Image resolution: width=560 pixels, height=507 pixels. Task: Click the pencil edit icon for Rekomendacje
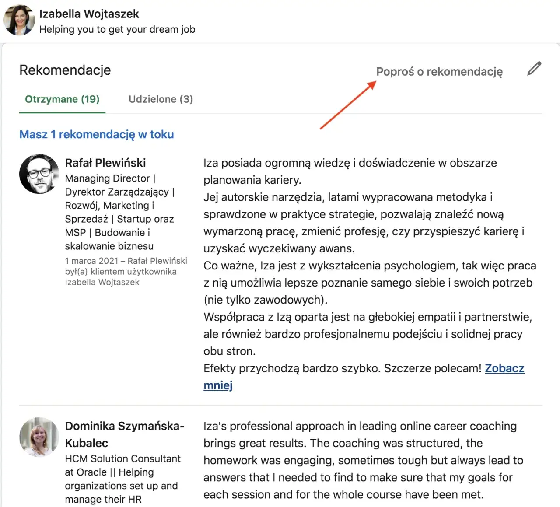click(534, 69)
